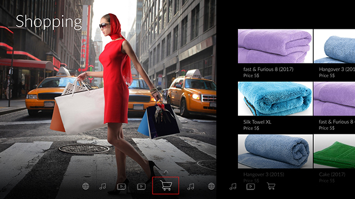Select the video icon adjacent to highlighted cart

pos(141,186)
